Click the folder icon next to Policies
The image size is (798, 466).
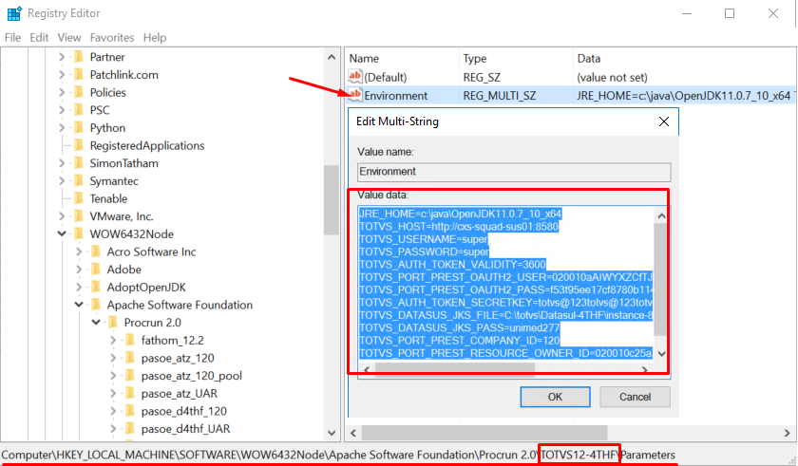tap(78, 92)
